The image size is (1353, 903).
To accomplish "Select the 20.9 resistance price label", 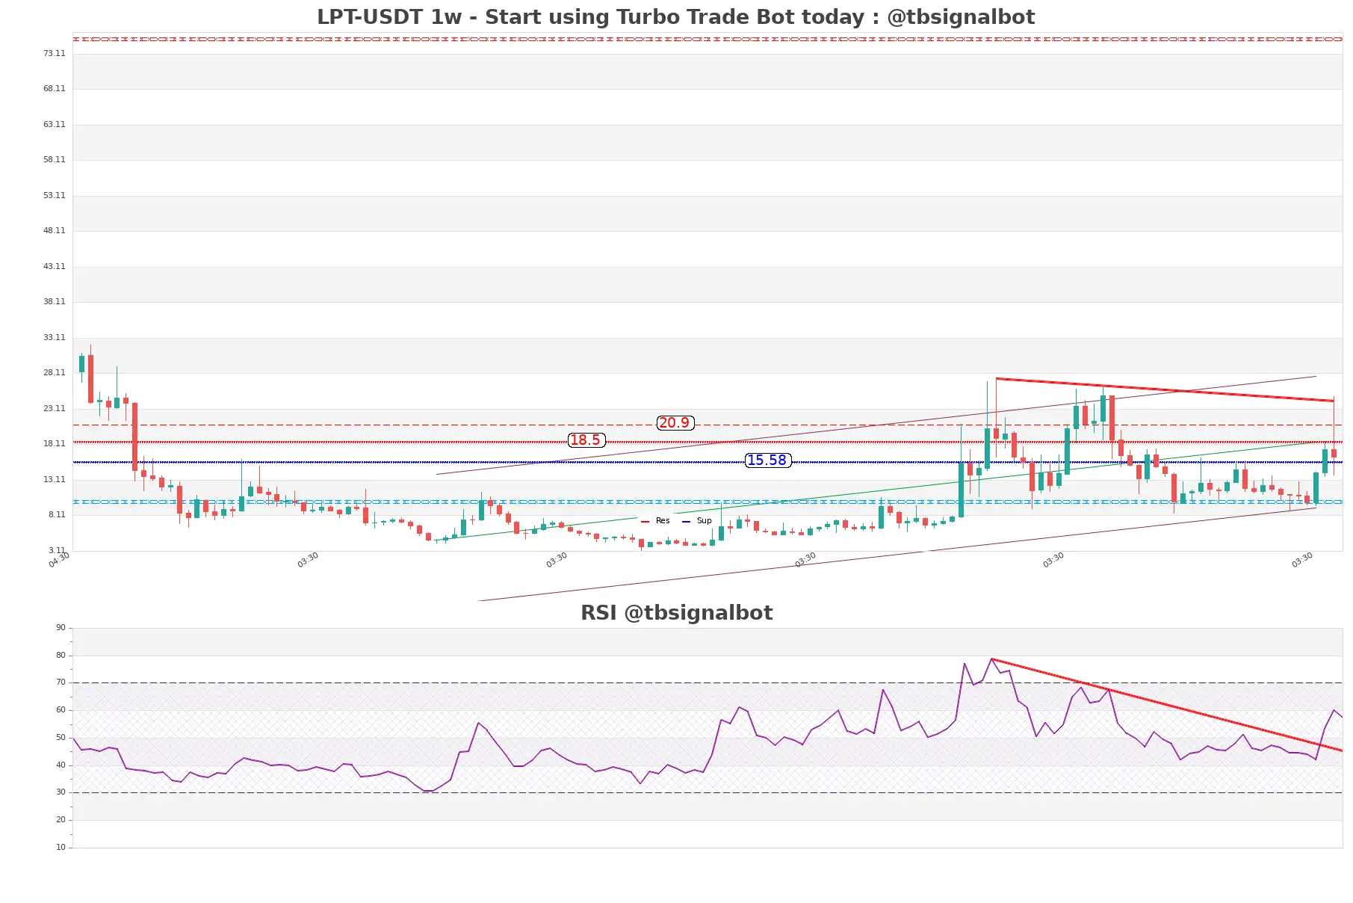I will pyautogui.click(x=675, y=423).
